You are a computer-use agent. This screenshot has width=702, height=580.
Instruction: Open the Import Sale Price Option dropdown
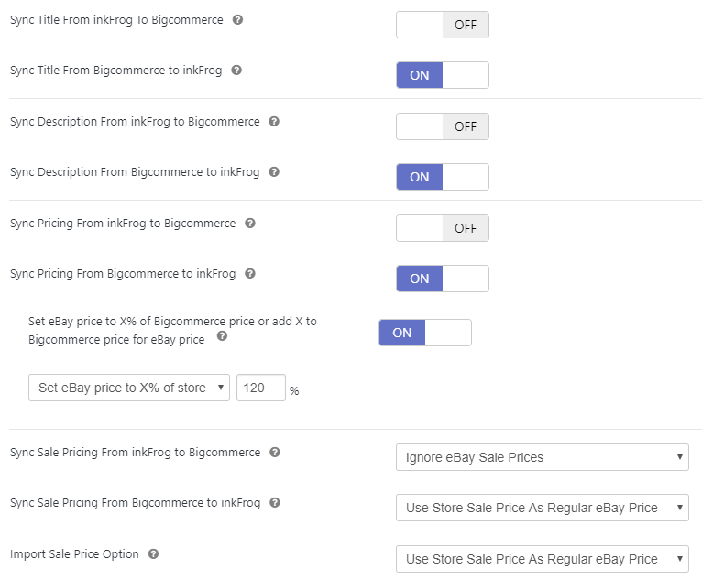click(542, 559)
